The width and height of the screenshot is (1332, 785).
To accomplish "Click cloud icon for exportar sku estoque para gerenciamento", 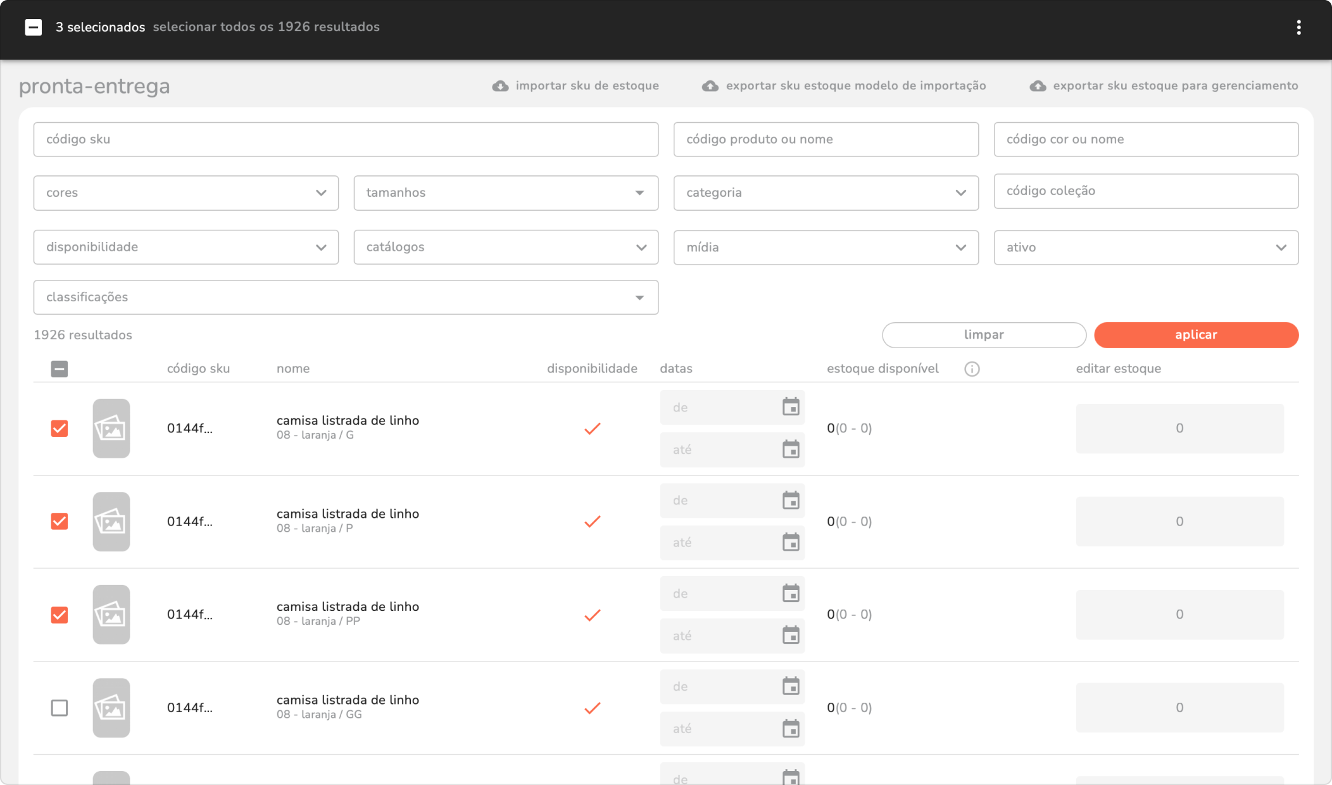I will pyautogui.click(x=1038, y=86).
